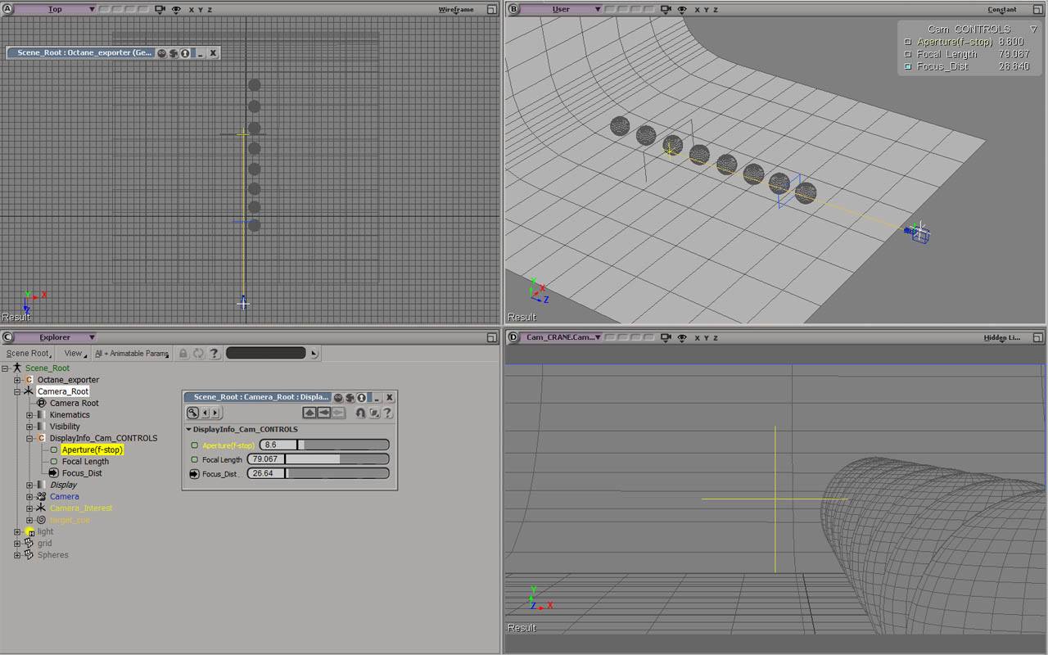Click the search go arrow in Explorer

coord(314,354)
